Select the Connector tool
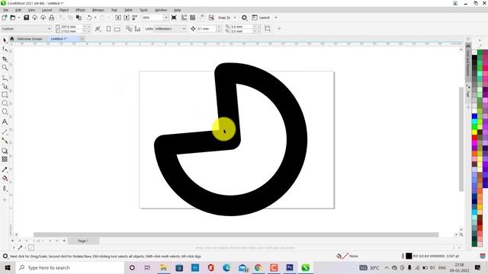Viewport: 488px width, 274px height. click(5, 140)
